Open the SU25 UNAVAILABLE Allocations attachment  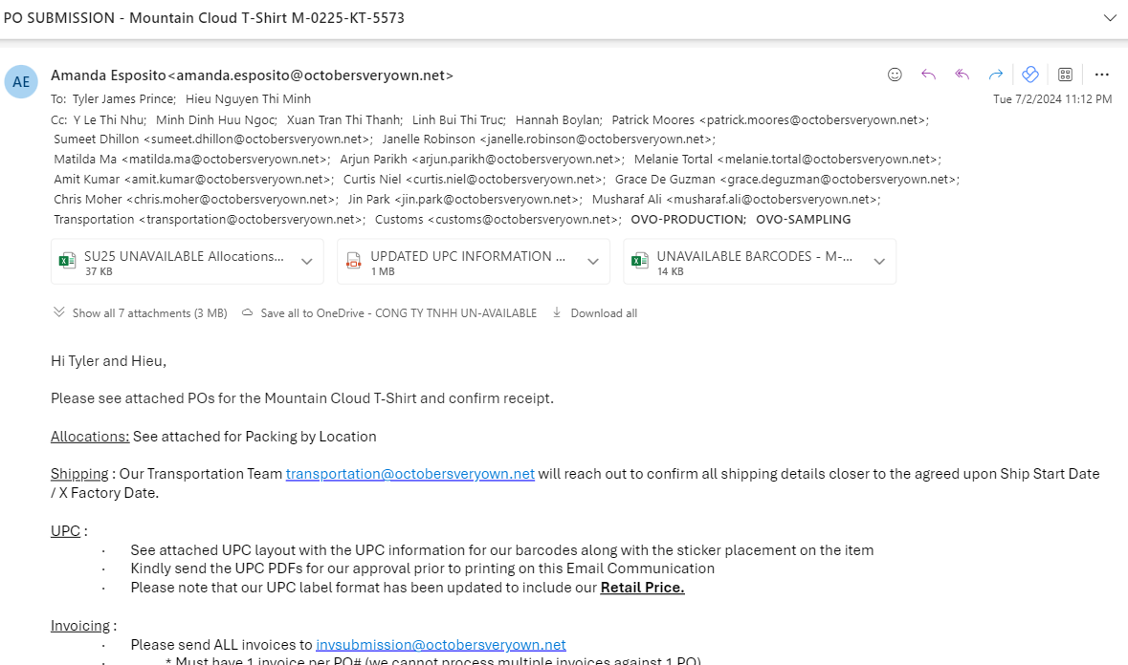tap(175, 262)
